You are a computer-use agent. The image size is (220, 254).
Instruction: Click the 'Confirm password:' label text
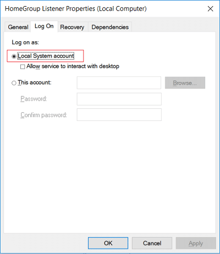coord(43,115)
